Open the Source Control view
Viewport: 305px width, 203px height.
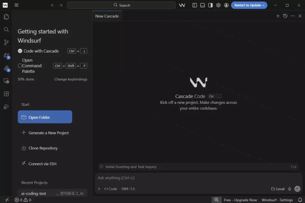pyautogui.click(x=6, y=42)
